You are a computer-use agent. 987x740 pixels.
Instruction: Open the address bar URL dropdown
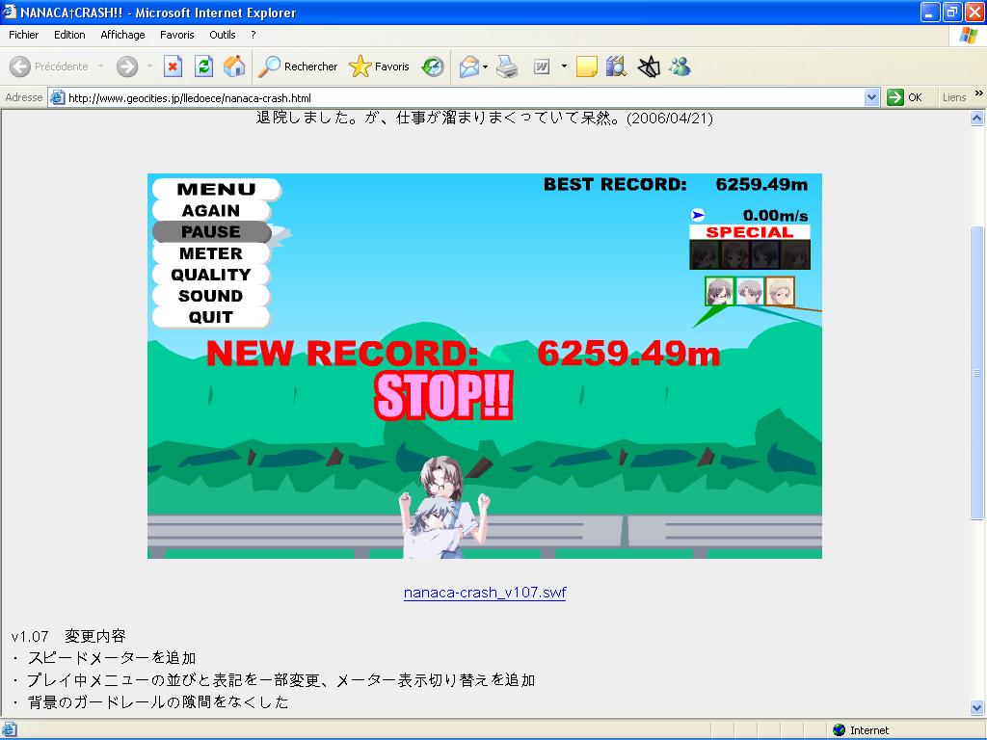[871, 97]
